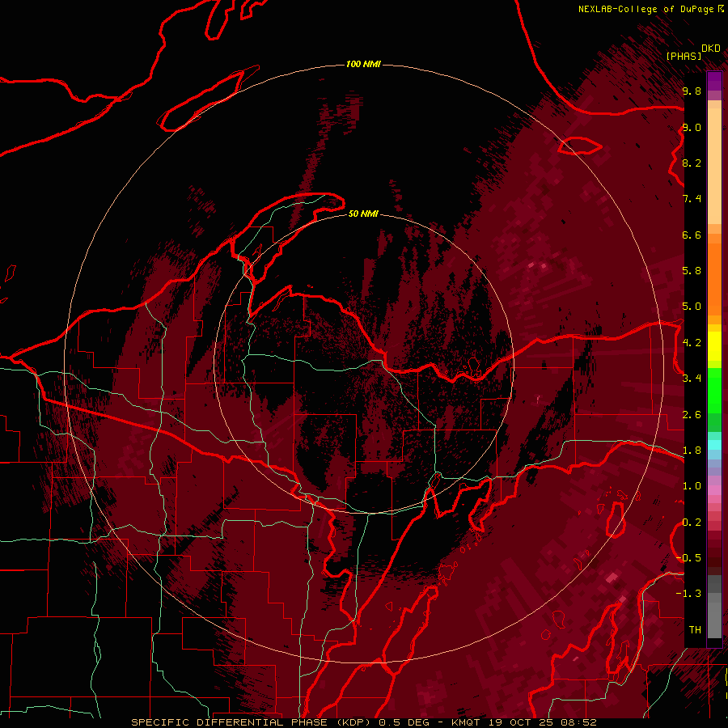Click the 1.0 value on the color scale

click(x=692, y=486)
